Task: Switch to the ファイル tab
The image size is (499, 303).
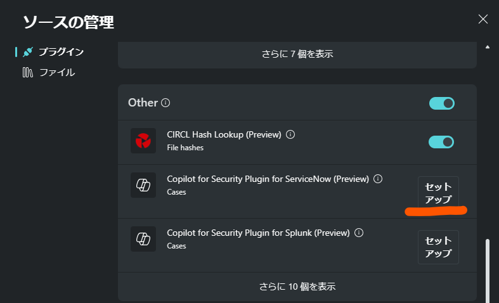Action: point(57,72)
